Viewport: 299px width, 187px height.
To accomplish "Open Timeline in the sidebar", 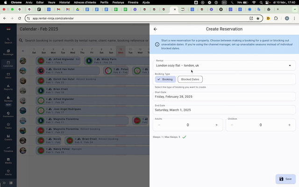I will [8, 149].
